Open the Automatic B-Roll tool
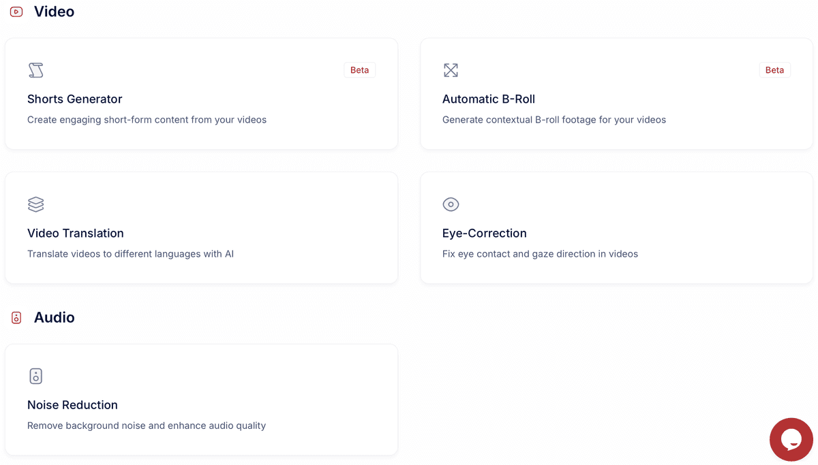This screenshot has width=818, height=465. [x=616, y=93]
